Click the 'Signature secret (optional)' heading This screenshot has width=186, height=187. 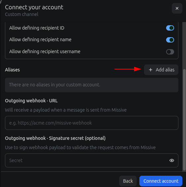point(77,139)
